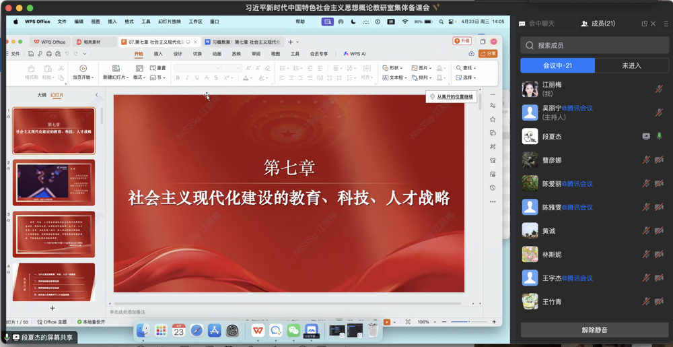Select slide 2 thumbnail

(54, 183)
